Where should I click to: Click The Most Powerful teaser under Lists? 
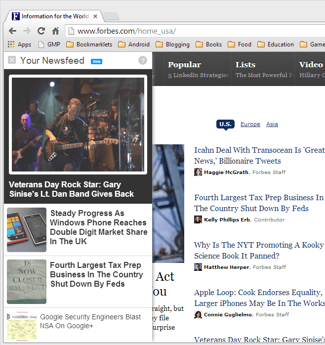click(x=265, y=75)
